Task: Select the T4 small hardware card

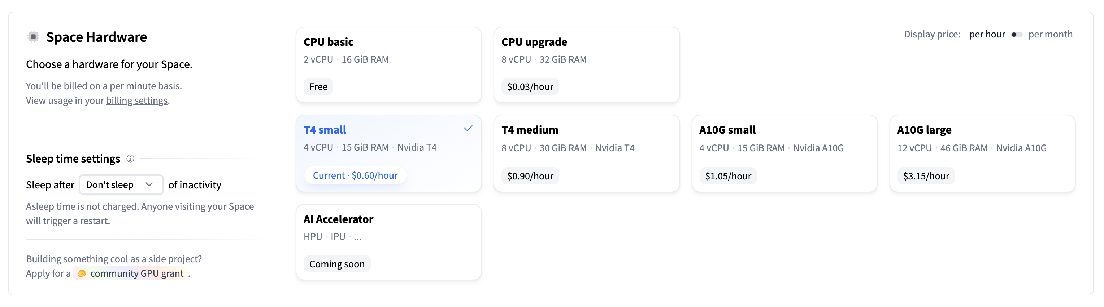Action: (x=388, y=153)
